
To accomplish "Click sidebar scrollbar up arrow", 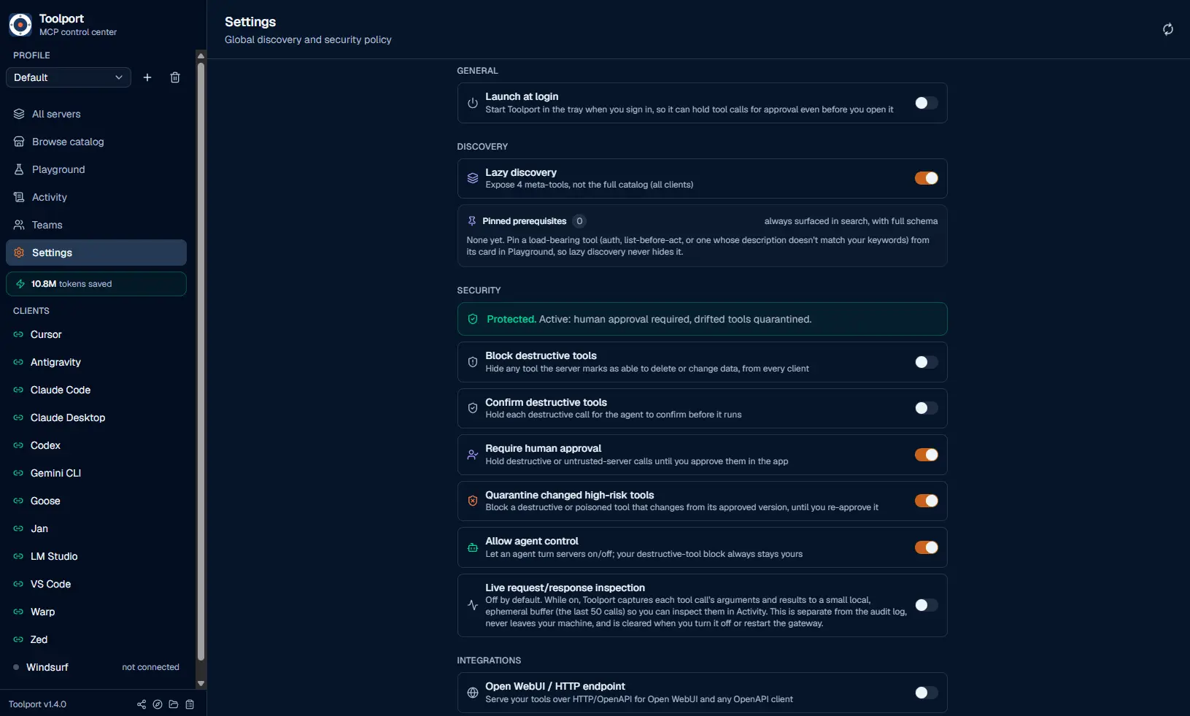I will 201,55.
